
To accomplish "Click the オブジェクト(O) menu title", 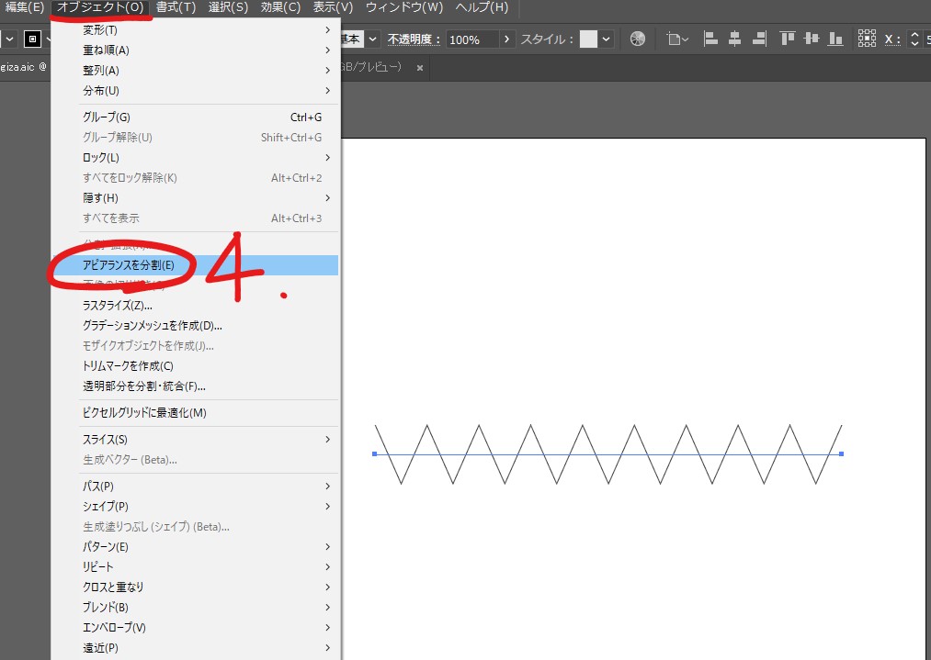I will pos(100,7).
